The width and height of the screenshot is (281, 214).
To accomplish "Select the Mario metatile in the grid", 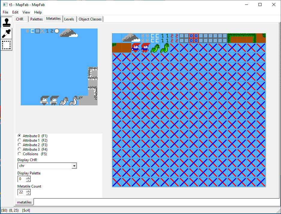I will pyautogui.click(x=136, y=47).
